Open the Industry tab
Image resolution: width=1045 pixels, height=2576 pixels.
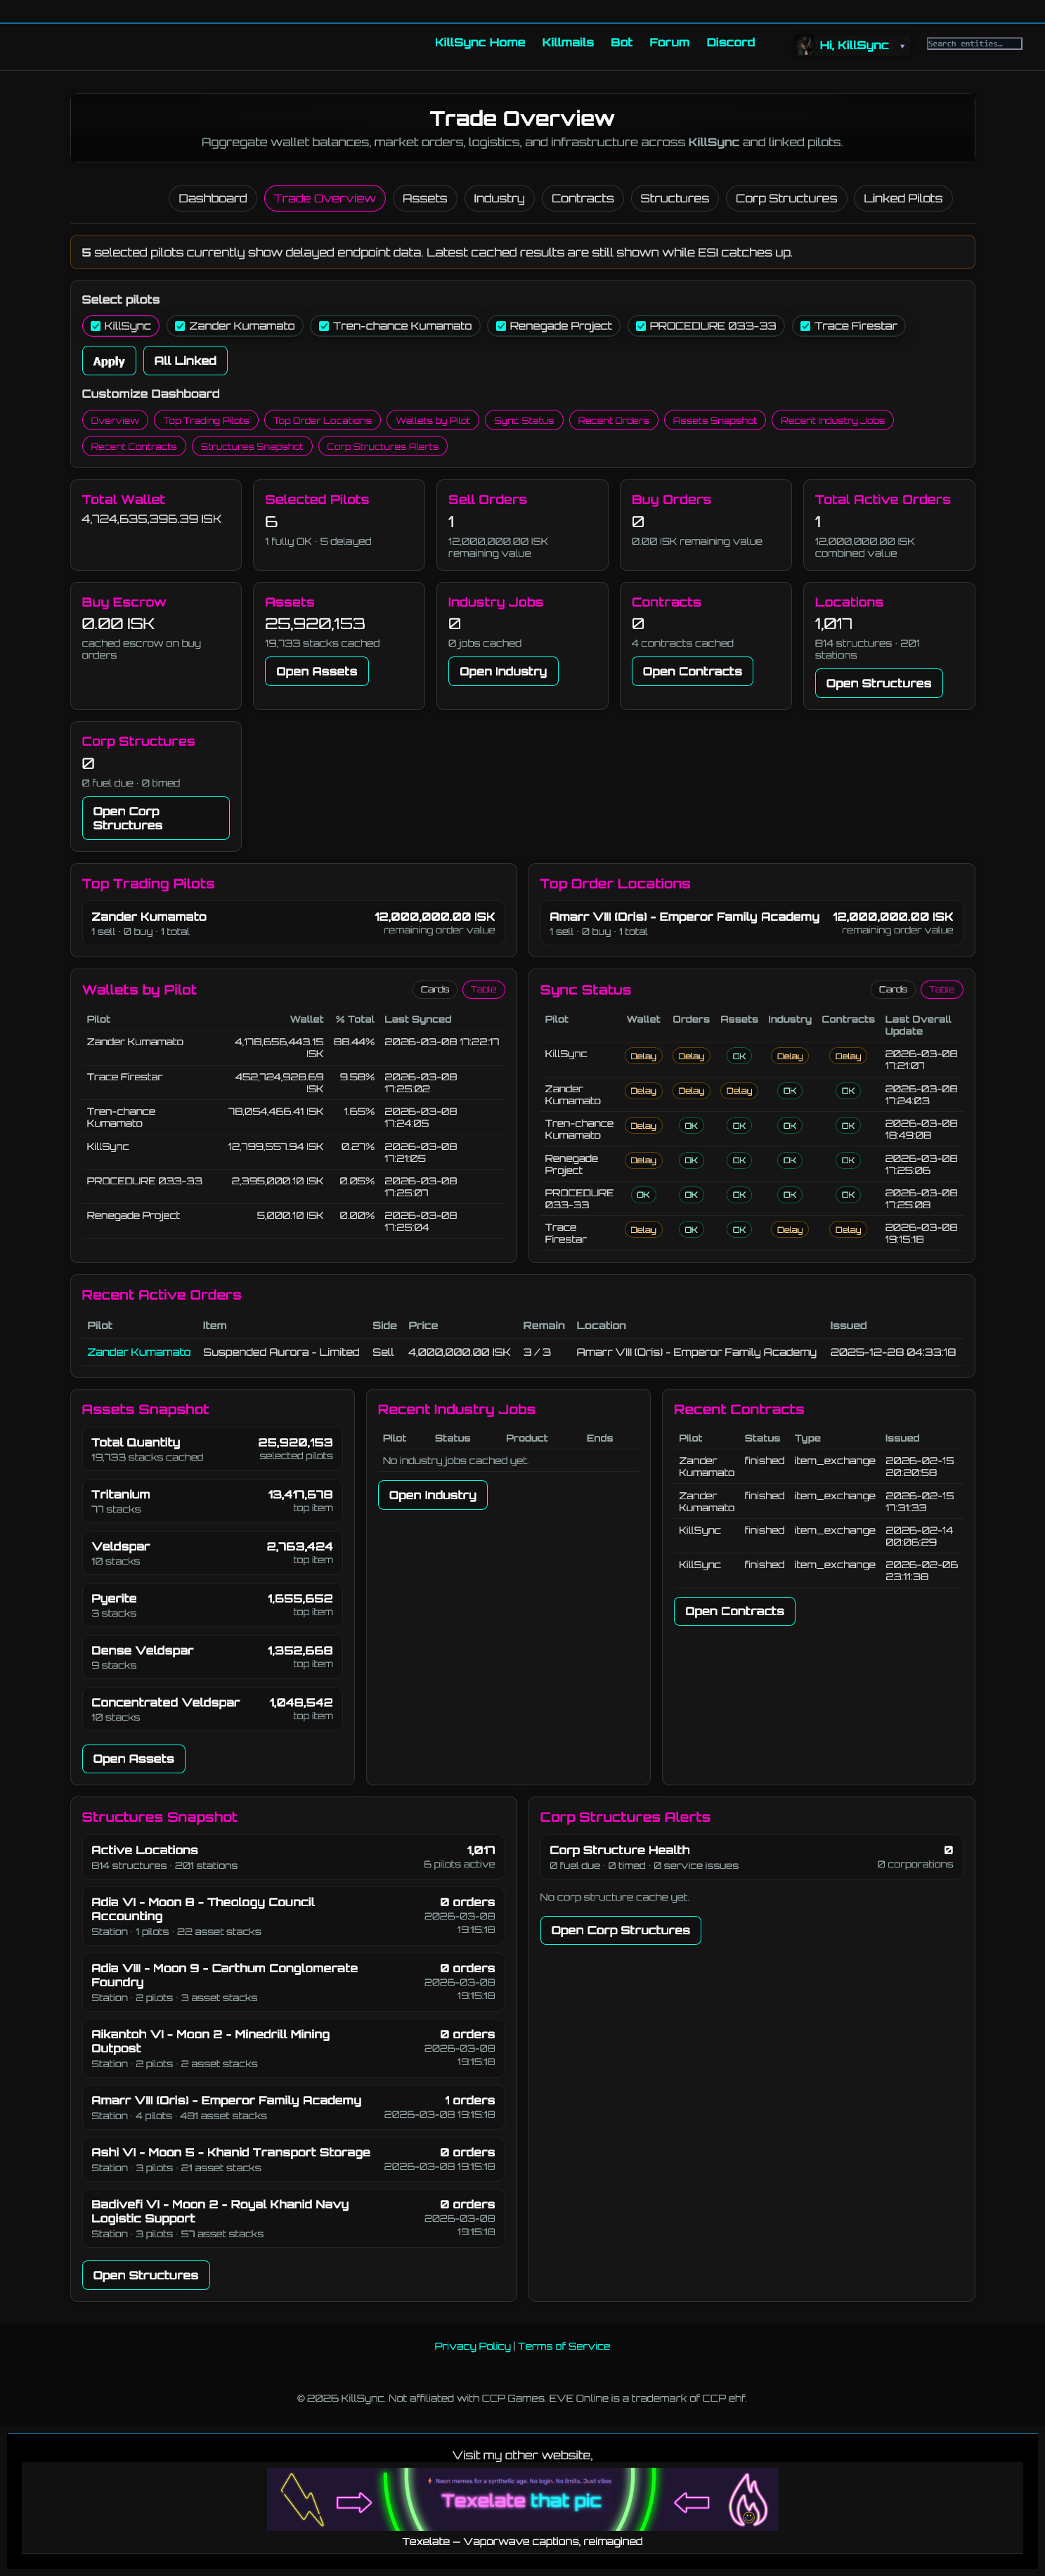499,198
